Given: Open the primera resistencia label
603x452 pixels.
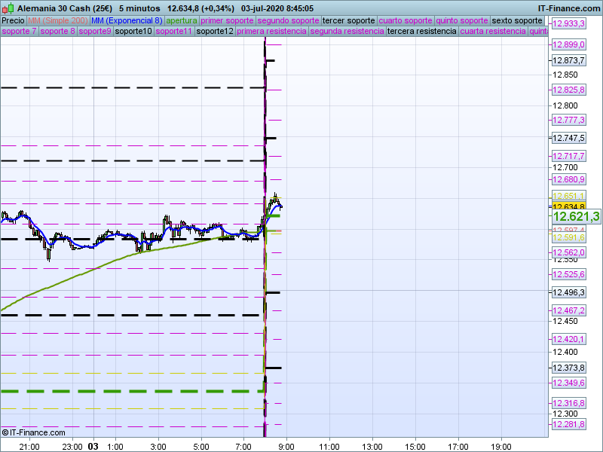Looking at the screenshot, I should click(271, 32).
